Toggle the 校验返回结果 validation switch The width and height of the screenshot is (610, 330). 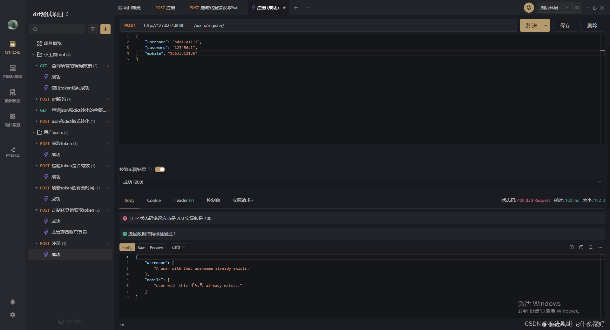[160, 169]
